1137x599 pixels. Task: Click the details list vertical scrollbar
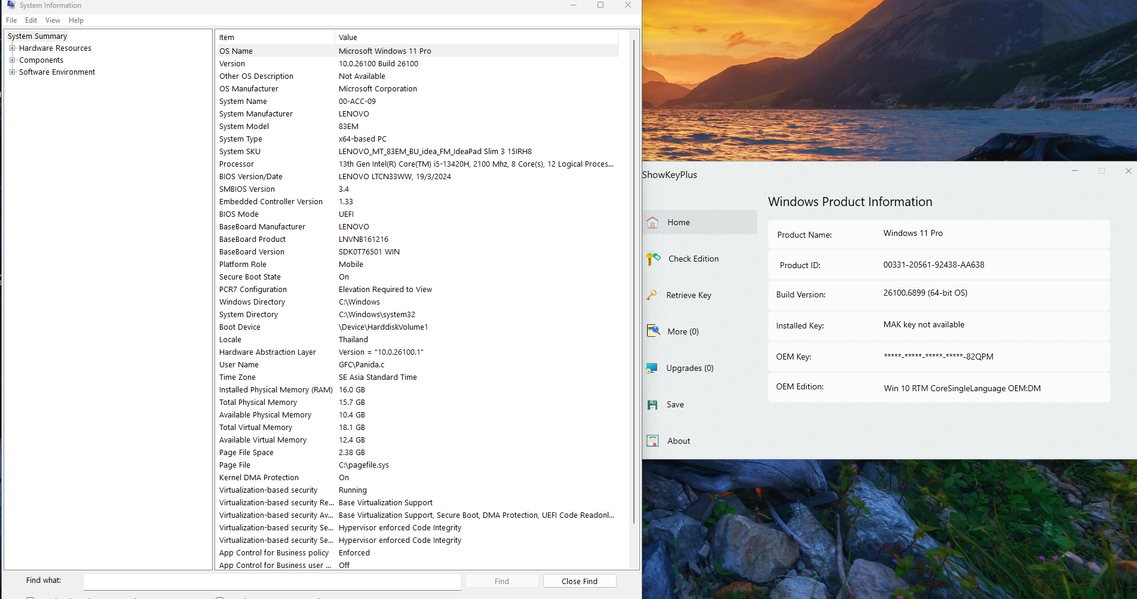[633, 281]
